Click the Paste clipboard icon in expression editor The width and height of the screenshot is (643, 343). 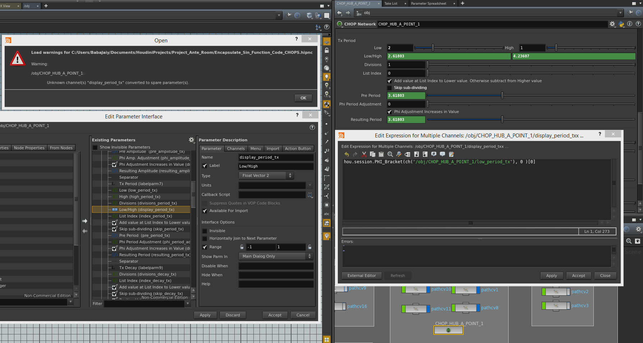click(x=381, y=154)
